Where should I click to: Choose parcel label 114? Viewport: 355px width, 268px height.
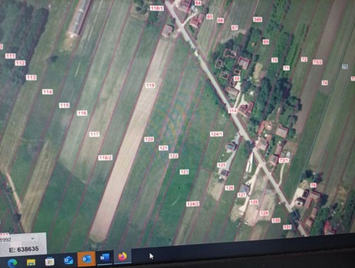(47, 92)
